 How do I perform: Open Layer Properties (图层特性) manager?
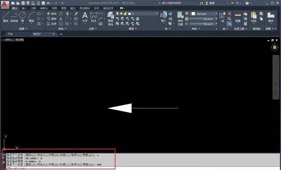[x=111, y=19]
